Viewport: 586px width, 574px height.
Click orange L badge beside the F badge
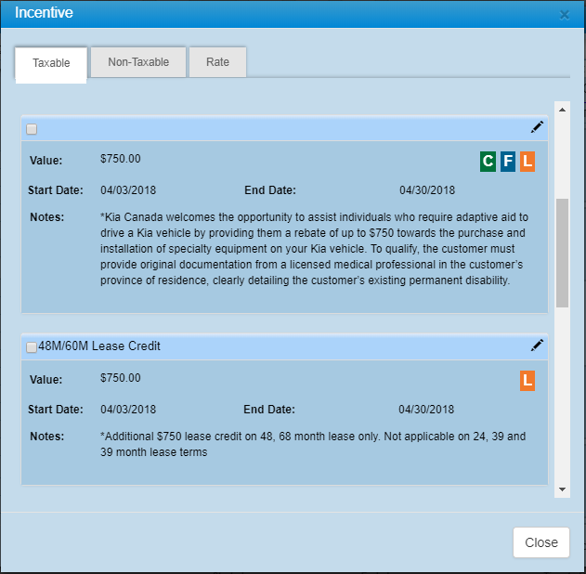tap(527, 162)
